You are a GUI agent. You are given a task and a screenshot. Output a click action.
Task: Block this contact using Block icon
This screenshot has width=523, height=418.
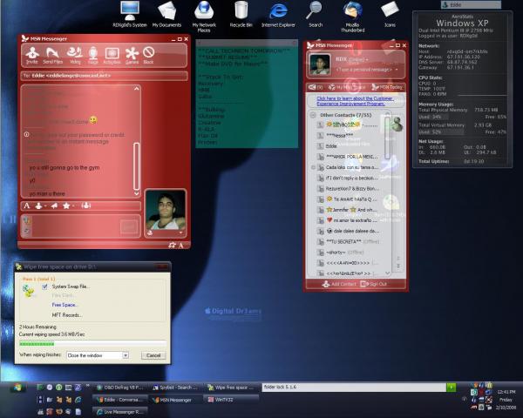(148, 56)
